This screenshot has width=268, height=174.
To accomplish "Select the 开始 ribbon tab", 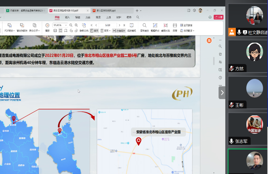I will click(57, 17).
